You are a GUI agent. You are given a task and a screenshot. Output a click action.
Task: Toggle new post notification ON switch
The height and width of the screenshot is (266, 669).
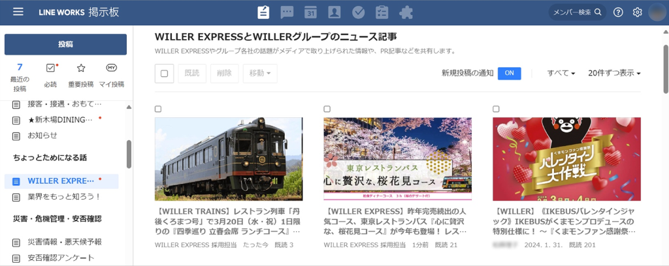(x=510, y=73)
